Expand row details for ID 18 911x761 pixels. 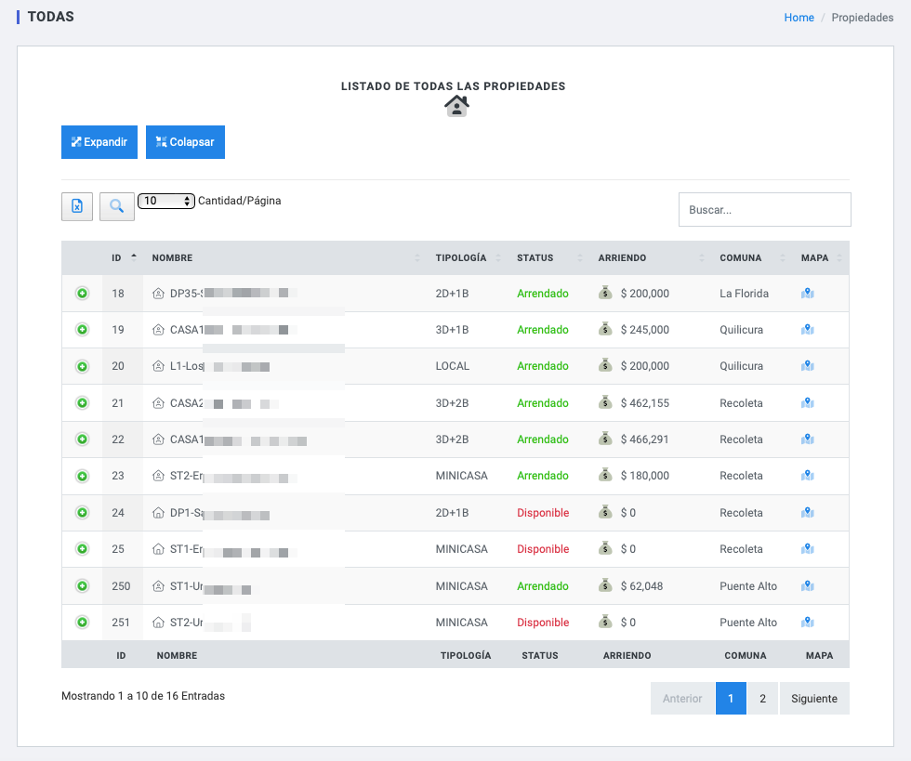pos(83,294)
